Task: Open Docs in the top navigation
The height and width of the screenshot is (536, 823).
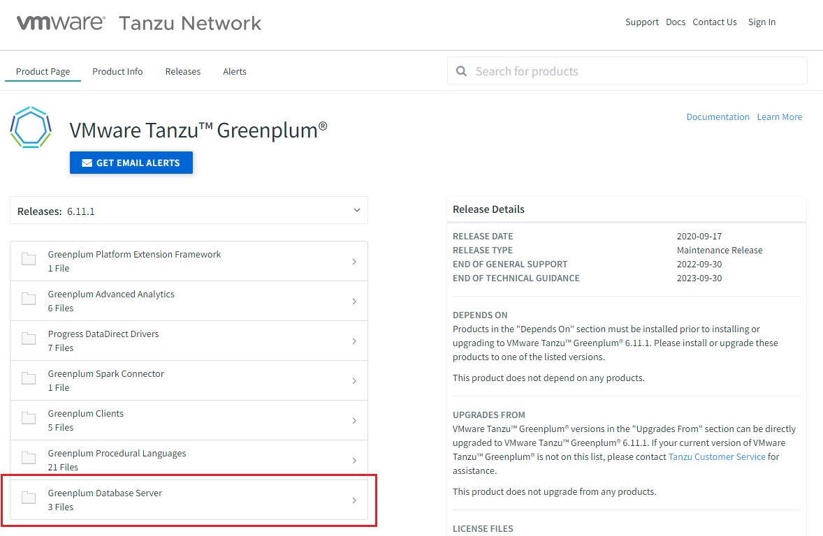Action: tap(676, 22)
